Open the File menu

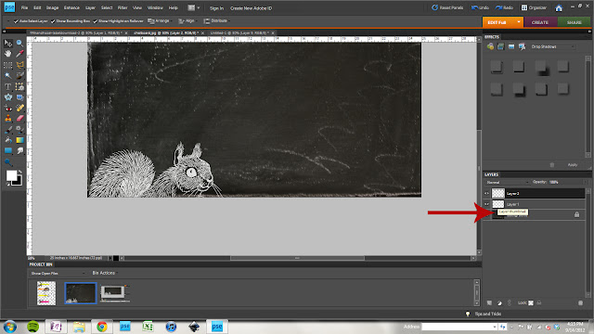click(24, 7)
